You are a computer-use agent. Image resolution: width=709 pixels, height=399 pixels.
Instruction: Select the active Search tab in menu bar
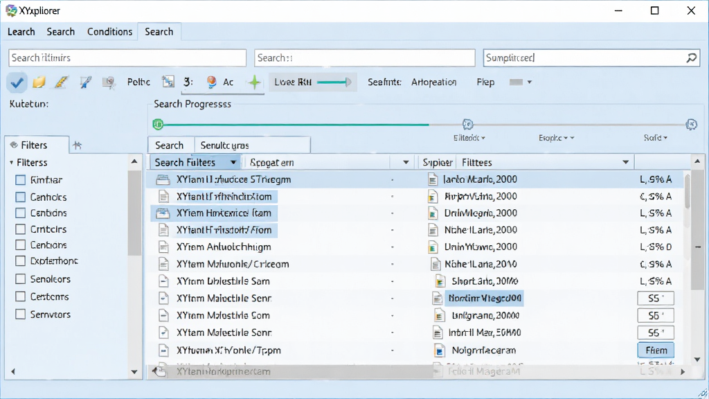[x=159, y=32]
